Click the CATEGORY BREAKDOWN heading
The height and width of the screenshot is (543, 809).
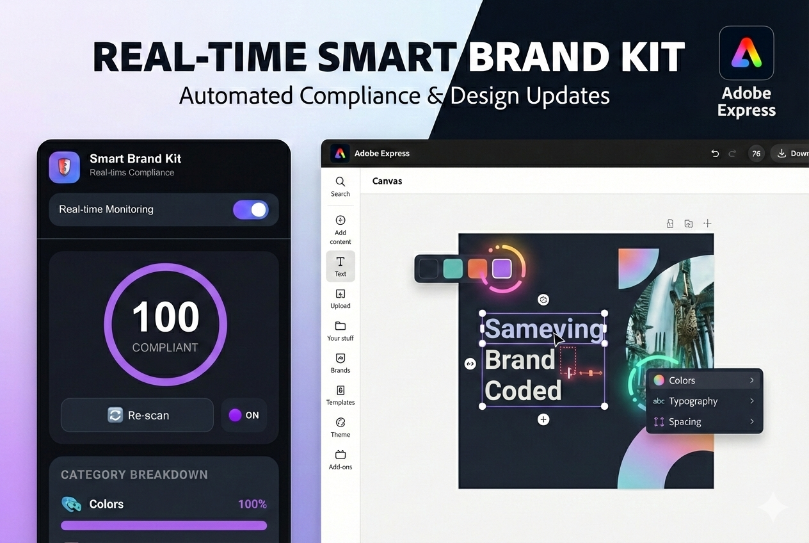[x=134, y=474]
